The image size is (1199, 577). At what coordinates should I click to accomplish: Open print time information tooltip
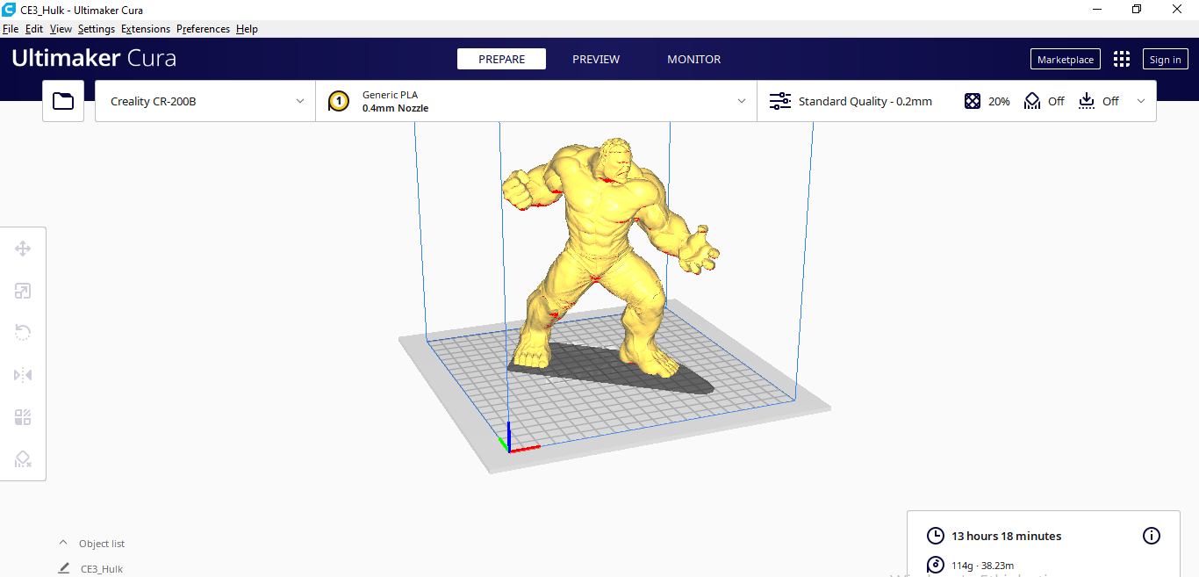click(x=1152, y=535)
